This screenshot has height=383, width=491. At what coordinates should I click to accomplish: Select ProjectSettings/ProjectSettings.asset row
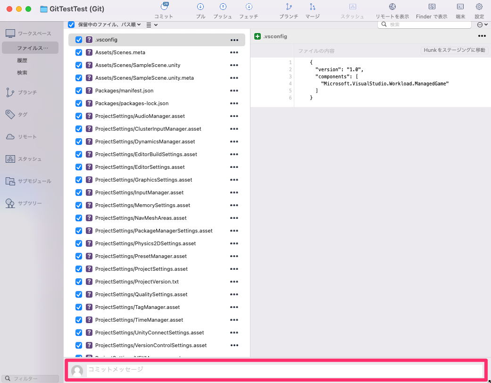(x=157, y=269)
